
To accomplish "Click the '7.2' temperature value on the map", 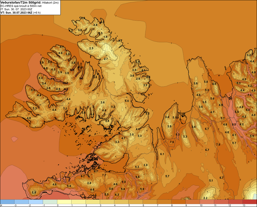I will click(250, 95).
